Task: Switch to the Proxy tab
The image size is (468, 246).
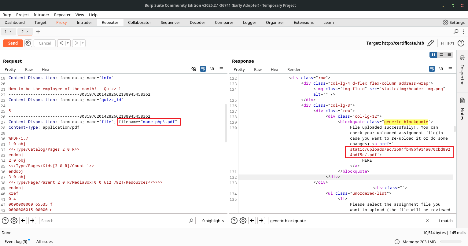Action: [x=61, y=22]
